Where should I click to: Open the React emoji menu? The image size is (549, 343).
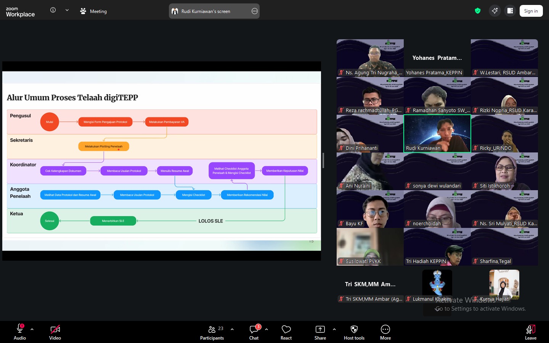click(286, 332)
